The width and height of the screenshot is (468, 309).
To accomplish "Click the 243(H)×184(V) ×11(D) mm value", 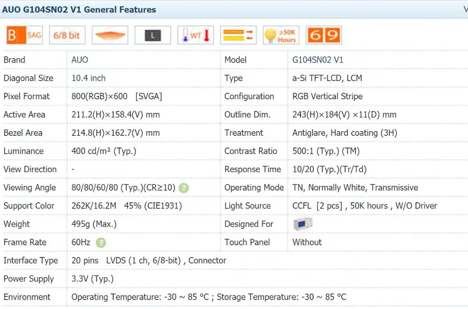I will pyautogui.click(x=344, y=115).
